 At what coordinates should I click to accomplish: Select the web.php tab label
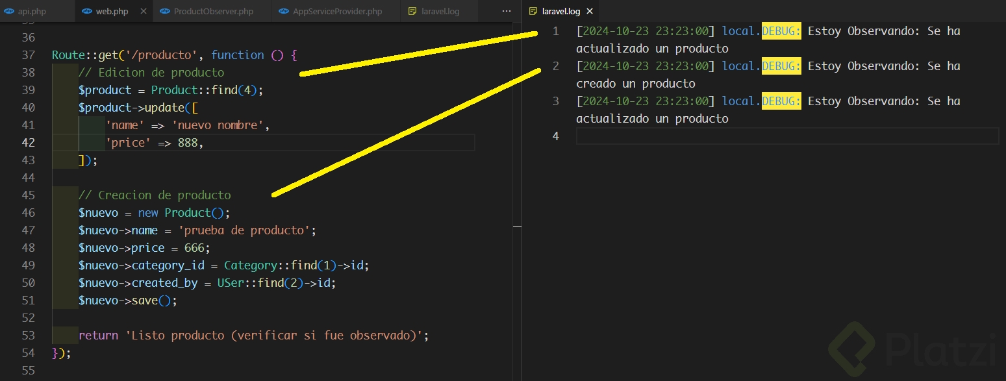tap(112, 12)
